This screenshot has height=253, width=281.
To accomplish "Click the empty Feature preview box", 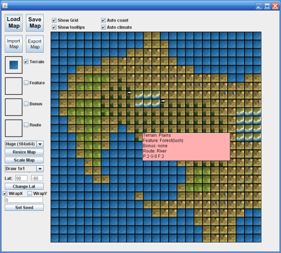I will tap(14, 86).
